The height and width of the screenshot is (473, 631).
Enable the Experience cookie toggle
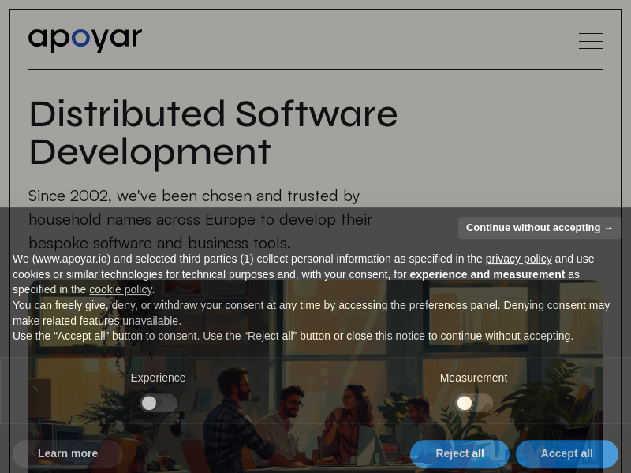click(x=158, y=403)
